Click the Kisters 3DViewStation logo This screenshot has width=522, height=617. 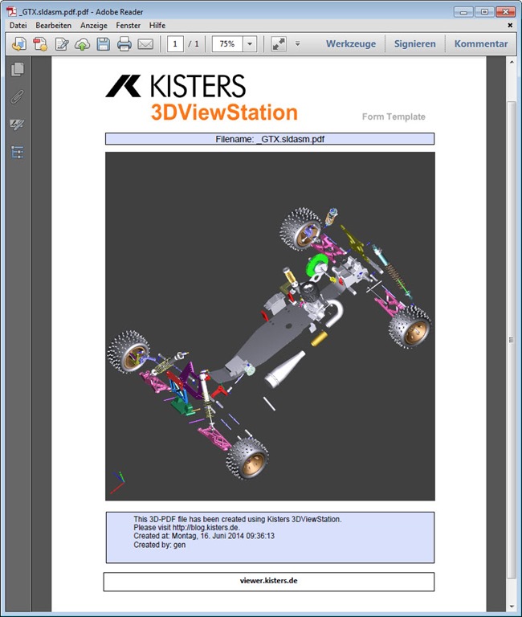pyautogui.click(x=202, y=97)
